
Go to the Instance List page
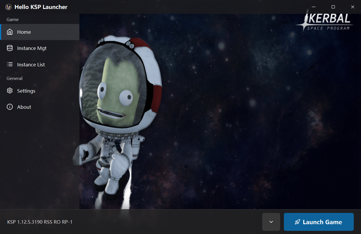point(40,65)
